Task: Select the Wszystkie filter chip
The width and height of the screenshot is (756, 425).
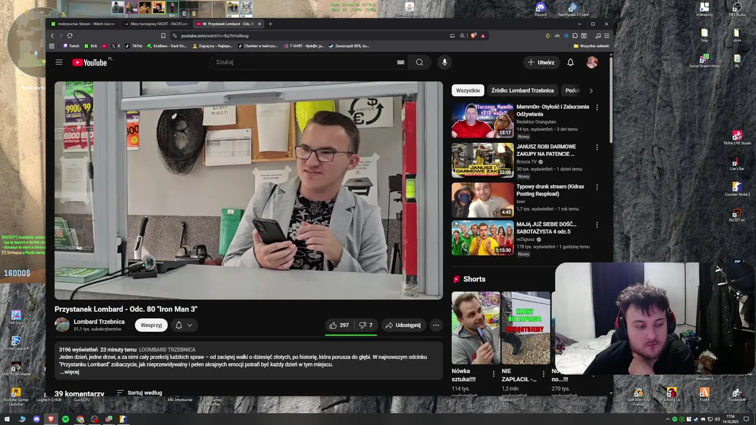Action: [x=468, y=90]
